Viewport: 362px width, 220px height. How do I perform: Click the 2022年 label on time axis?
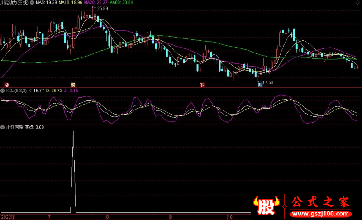(x=7, y=217)
